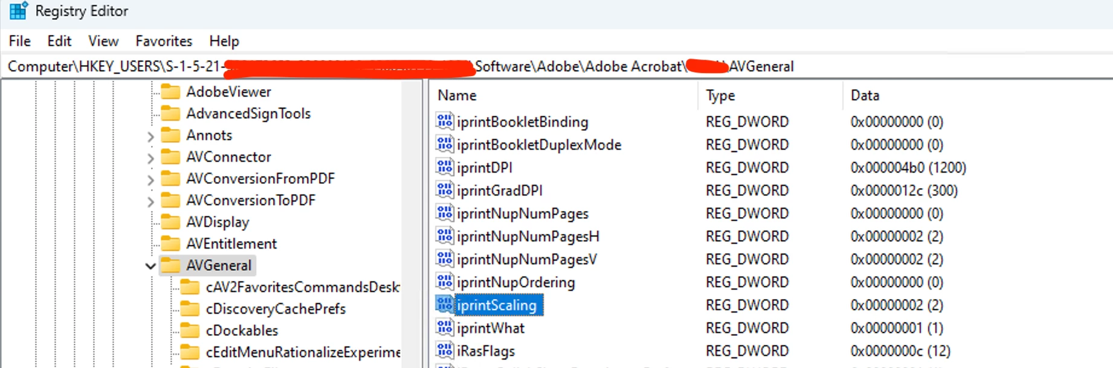The height and width of the screenshot is (368, 1113).
Task: Click the iprintBookletDuplexMode DWORD icon
Action: [x=445, y=144]
